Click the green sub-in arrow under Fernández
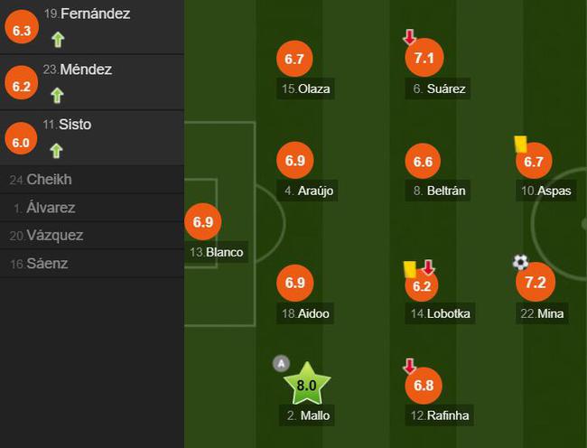This screenshot has width=587, height=448. pyautogui.click(x=58, y=40)
